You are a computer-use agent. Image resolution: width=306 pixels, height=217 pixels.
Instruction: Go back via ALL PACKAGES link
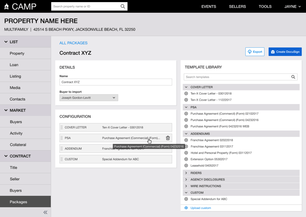pyautogui.click(x=74, y=43)
